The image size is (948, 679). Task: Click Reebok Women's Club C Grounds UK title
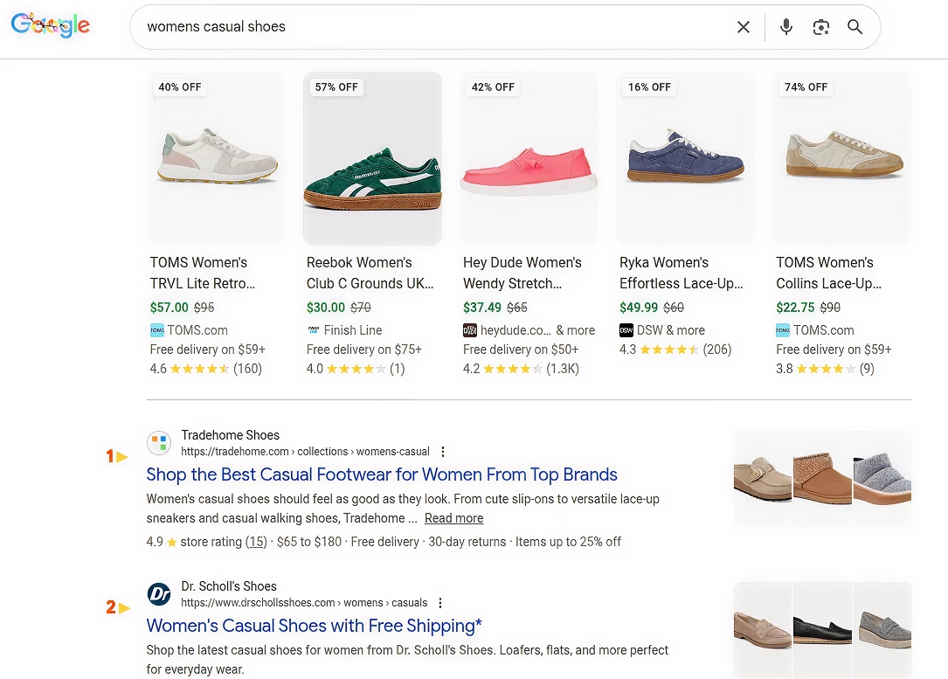point(370,273)
